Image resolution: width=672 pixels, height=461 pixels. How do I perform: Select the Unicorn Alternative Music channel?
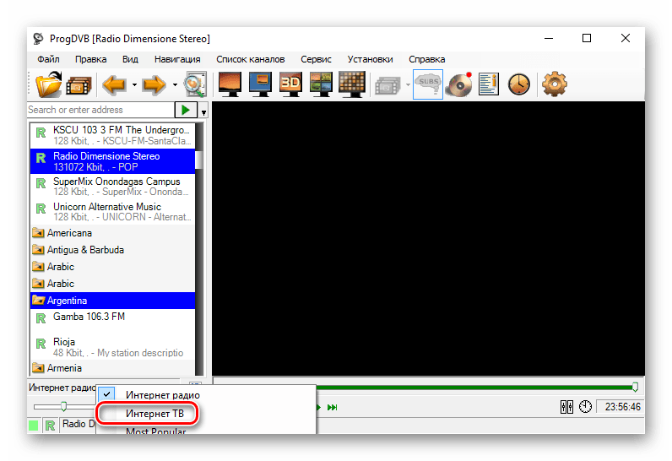pos(113,212)
